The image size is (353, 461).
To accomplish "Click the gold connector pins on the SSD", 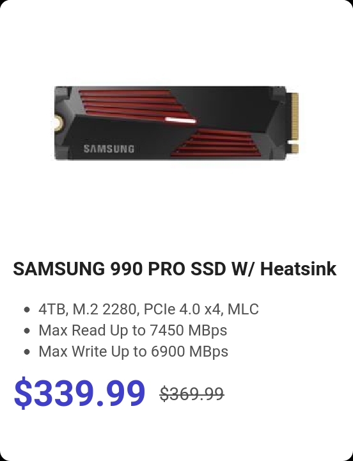I will 295,123.
